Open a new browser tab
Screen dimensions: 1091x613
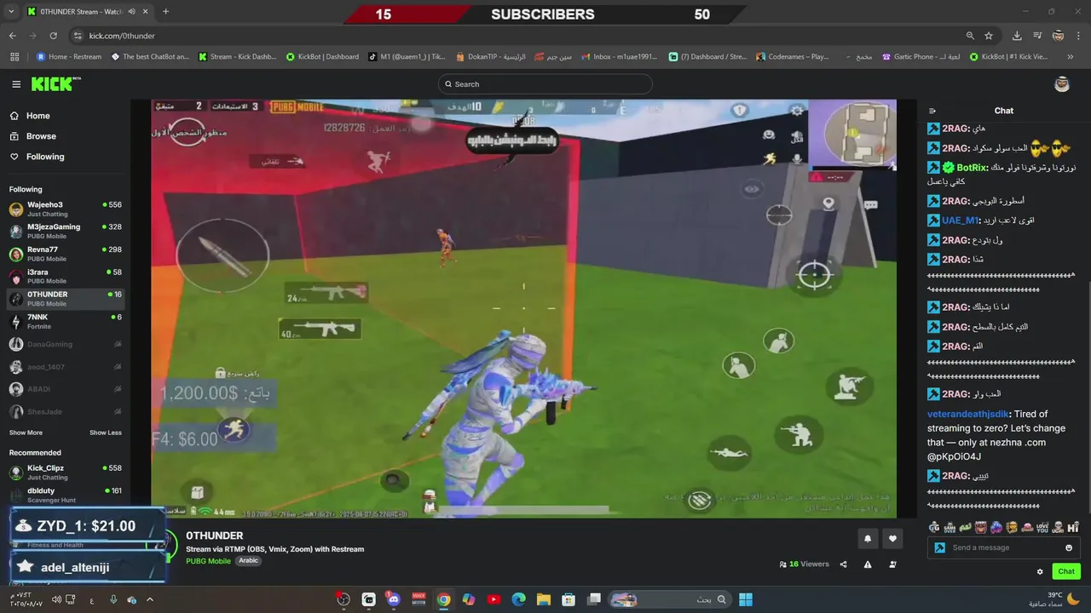tap(165, 12)
